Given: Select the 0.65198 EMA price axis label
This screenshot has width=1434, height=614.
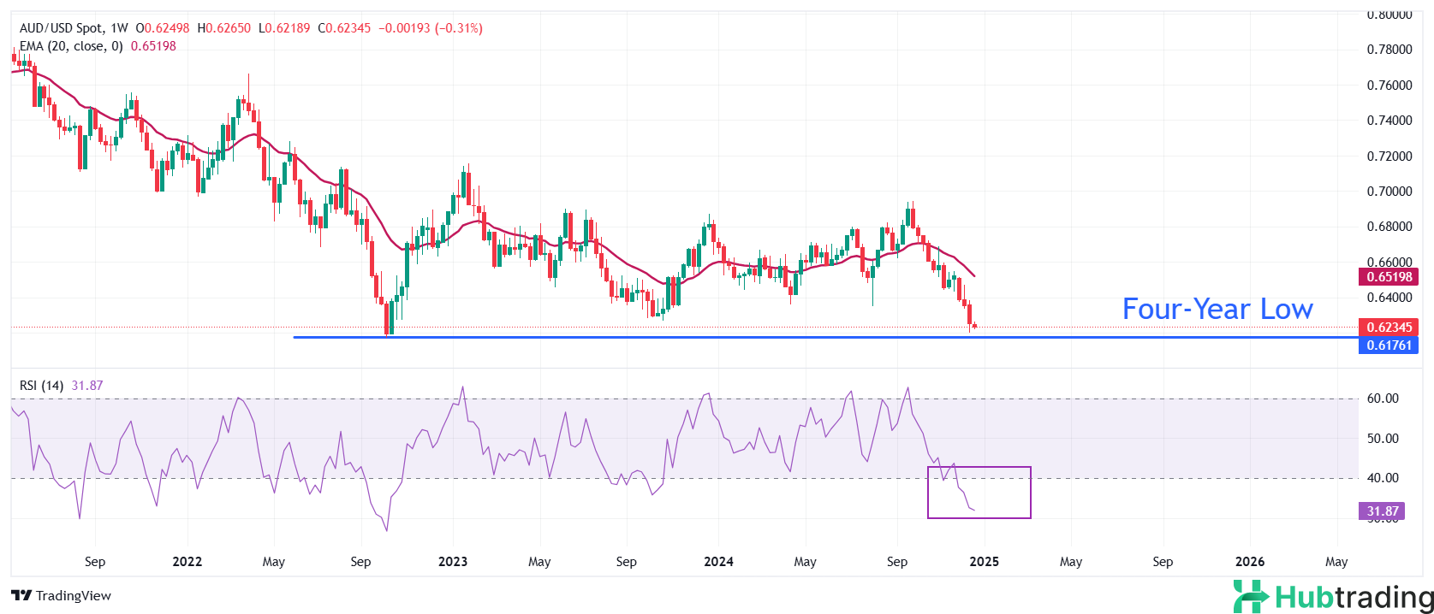Looking at the screenshot, I should click(1388, 277).
